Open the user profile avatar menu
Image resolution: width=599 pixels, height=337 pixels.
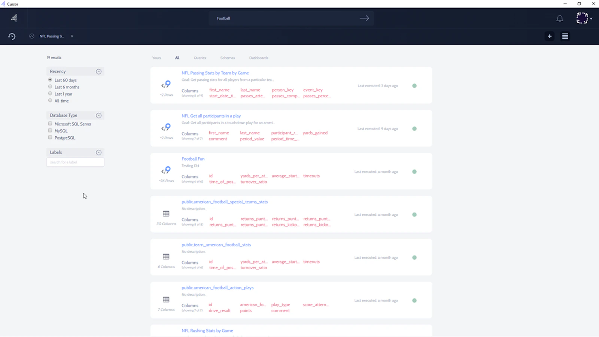(582, 18)
